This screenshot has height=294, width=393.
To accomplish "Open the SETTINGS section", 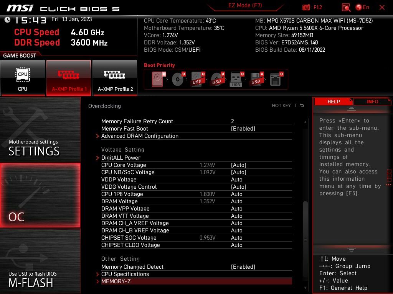I will click(x=40, y=129).
